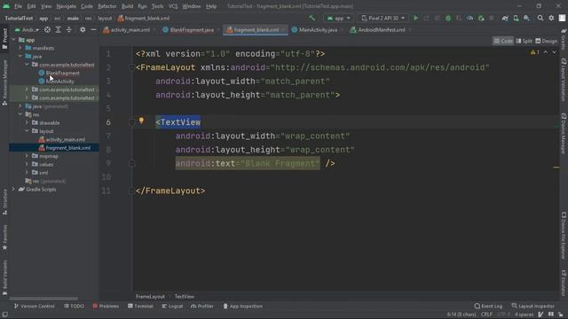
Task: Open the Build menu
Action: pos(127,6)
